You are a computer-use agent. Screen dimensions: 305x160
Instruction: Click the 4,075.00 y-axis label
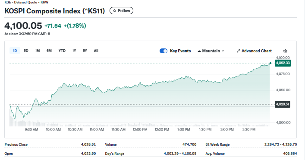[x=283, y=74]
